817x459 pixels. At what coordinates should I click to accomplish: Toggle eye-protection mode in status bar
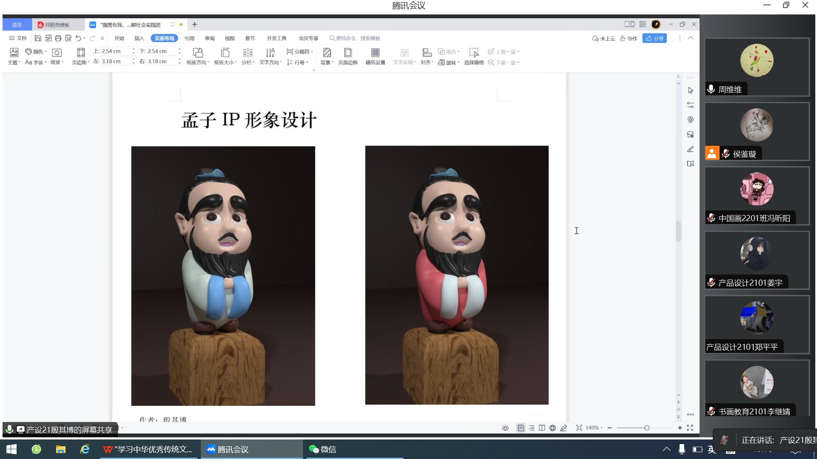click(505, 428)
